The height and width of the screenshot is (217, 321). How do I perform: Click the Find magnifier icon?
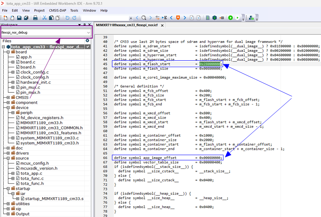[x=143, y=18]
